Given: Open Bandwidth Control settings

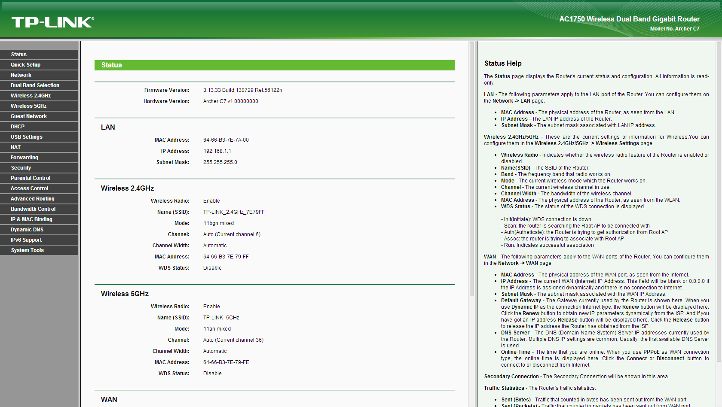Looking at the screenshot, I should click(39, 209).
